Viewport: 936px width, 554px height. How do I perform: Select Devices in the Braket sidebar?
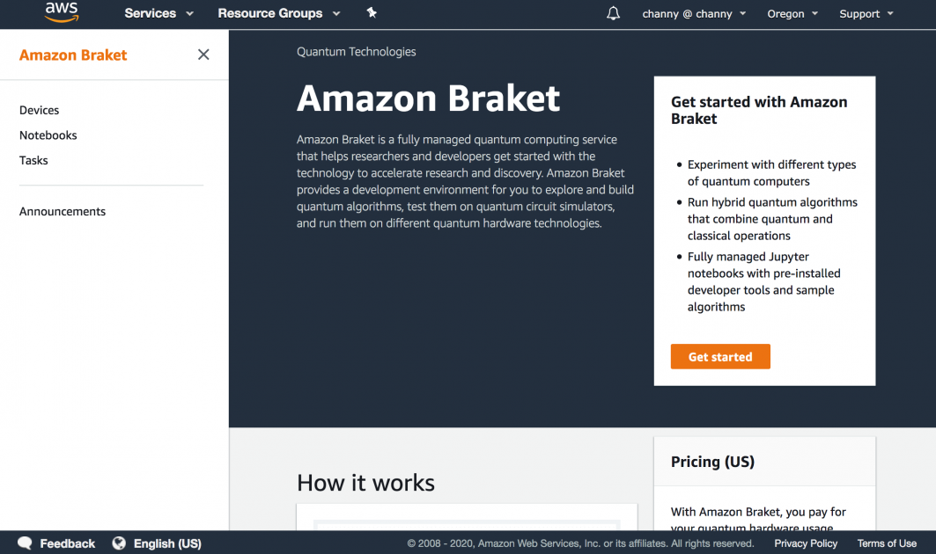pyautogui.click(x=39, y=110)
